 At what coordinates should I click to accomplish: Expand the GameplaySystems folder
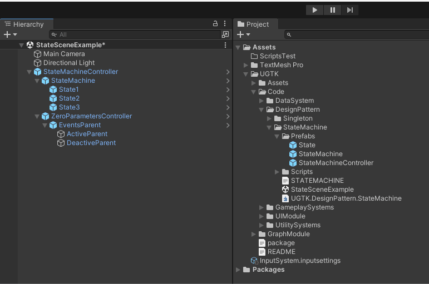tap(262, 207)
